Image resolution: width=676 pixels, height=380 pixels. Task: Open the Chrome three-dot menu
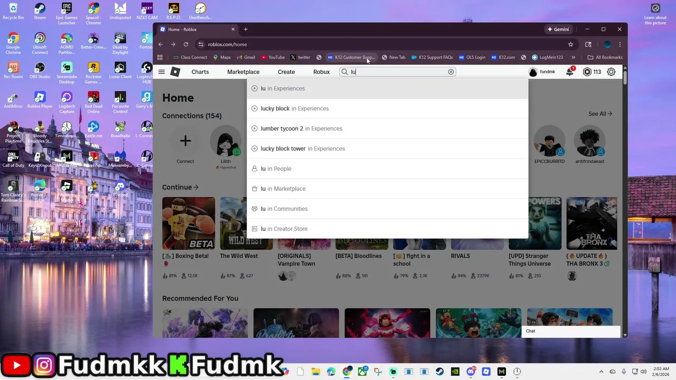tap(620, 44)
